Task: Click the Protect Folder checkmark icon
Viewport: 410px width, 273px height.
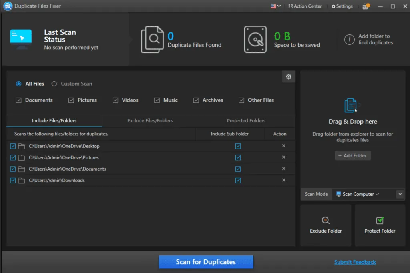Action: click(380, 220)
